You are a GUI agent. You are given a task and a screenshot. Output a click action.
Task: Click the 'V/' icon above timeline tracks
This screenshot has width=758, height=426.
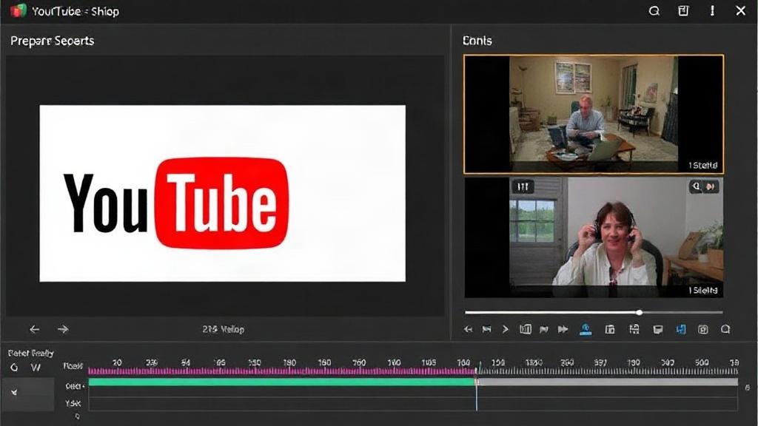(36, 368)
